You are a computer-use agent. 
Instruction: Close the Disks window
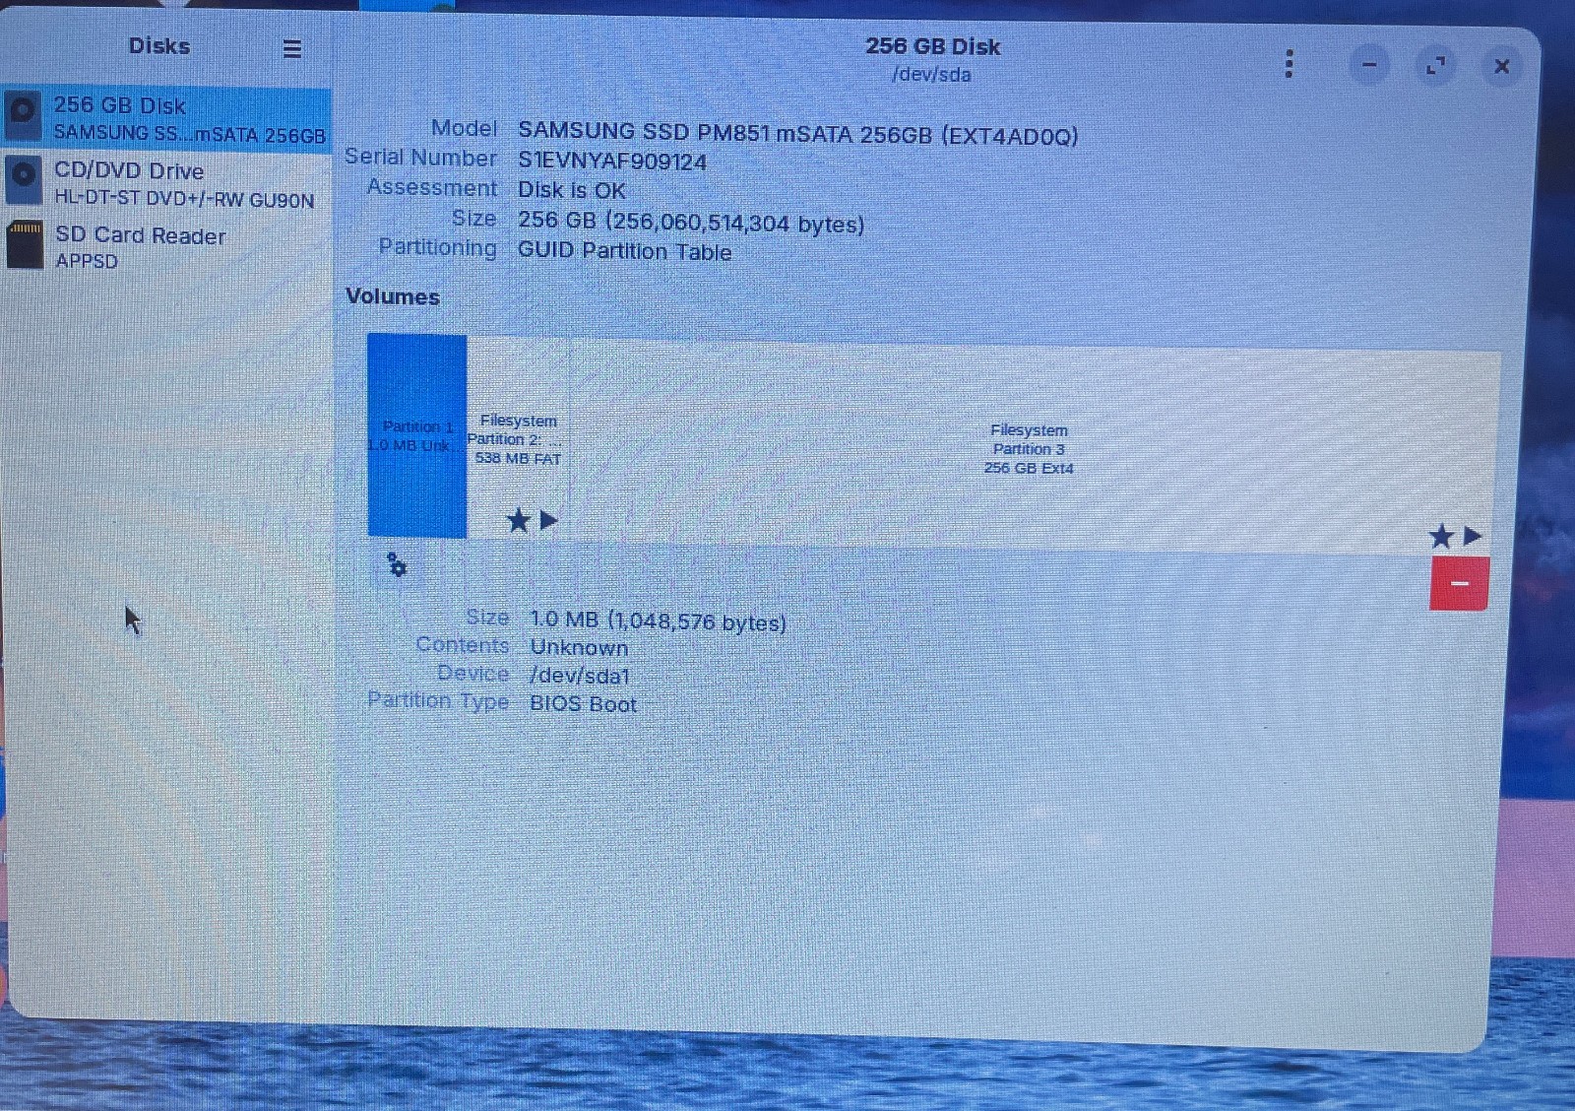pos(1501,66)
